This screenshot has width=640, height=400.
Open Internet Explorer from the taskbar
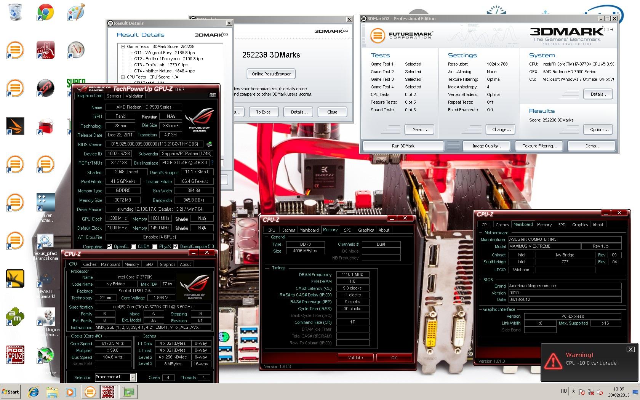tap(34, 392)
